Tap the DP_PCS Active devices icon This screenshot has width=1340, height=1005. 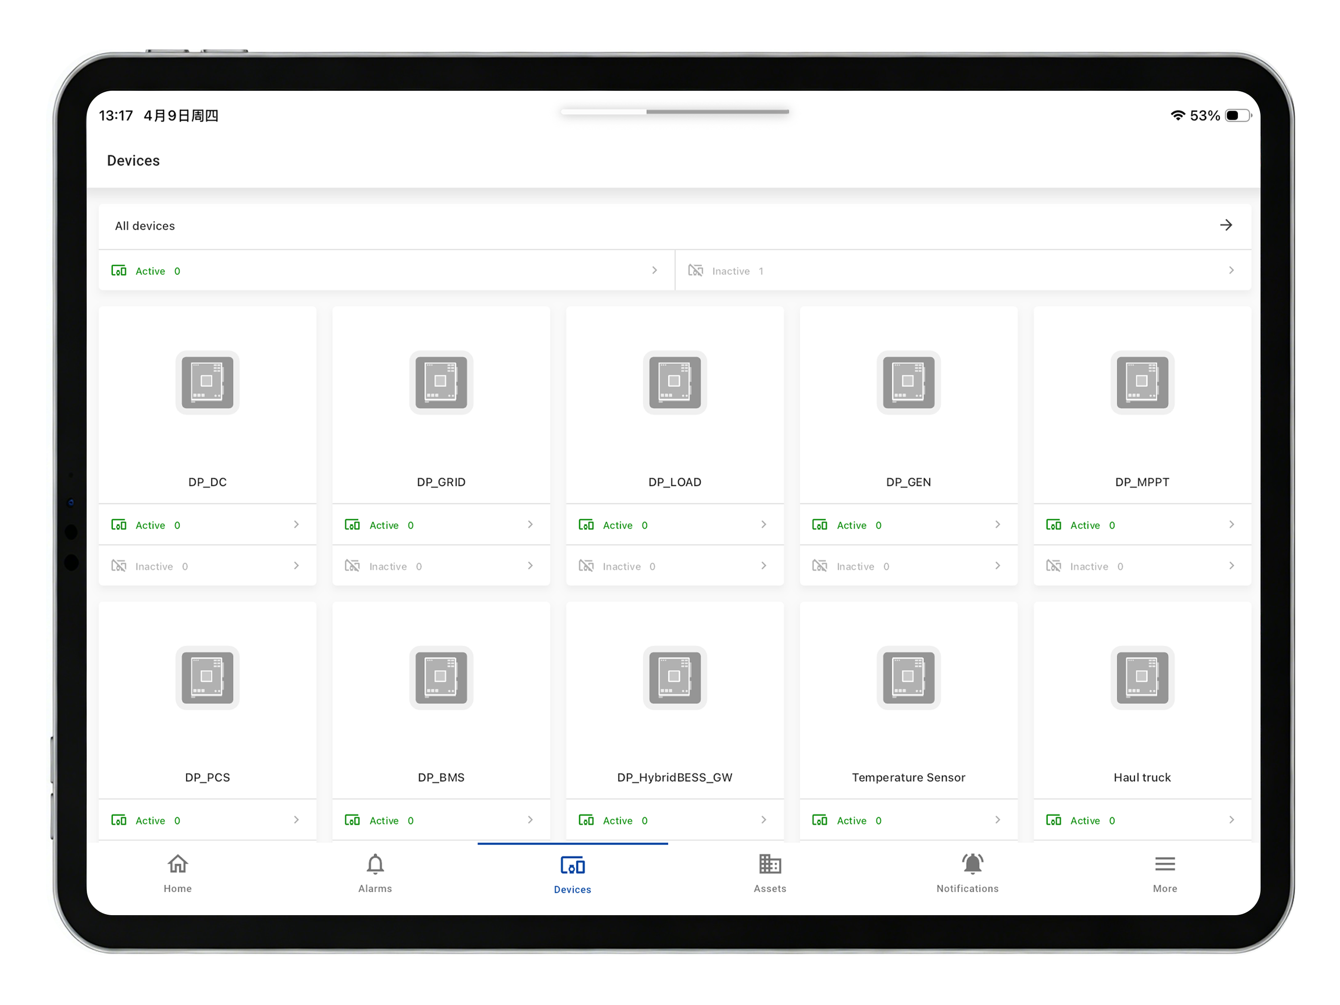coord(119,820)
